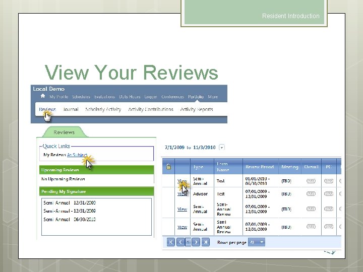The image size is (363, 272).
Task: Click the PC score badge in the 01/01/2010 row
Action: (x=329, y=181)
